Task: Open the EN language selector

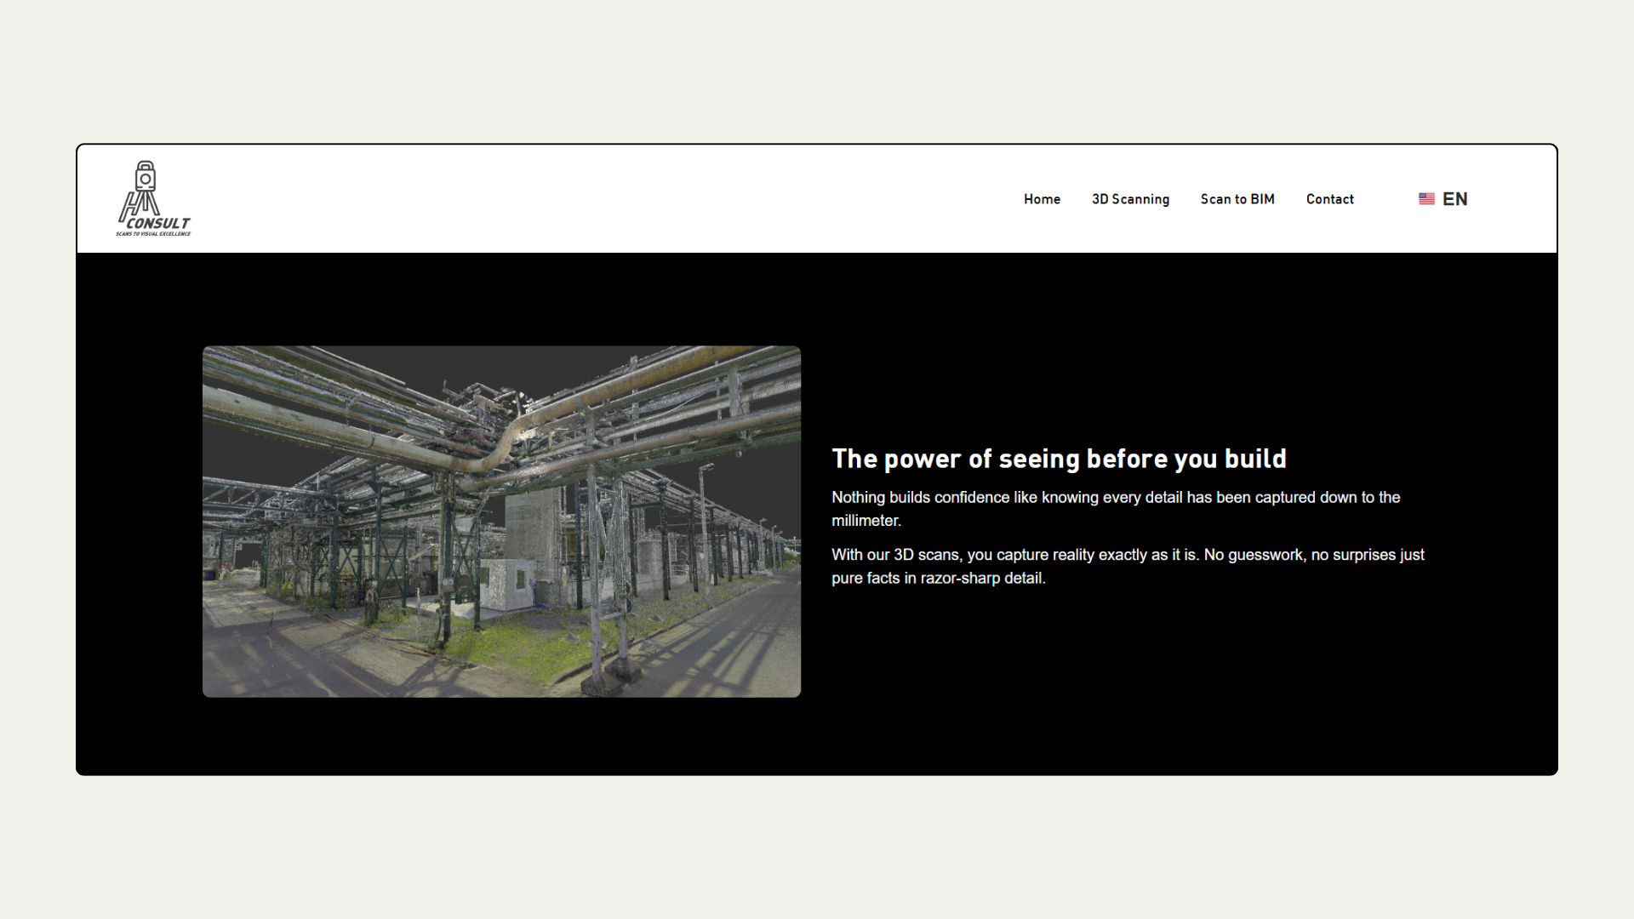Action: (x=1454, y=199)
